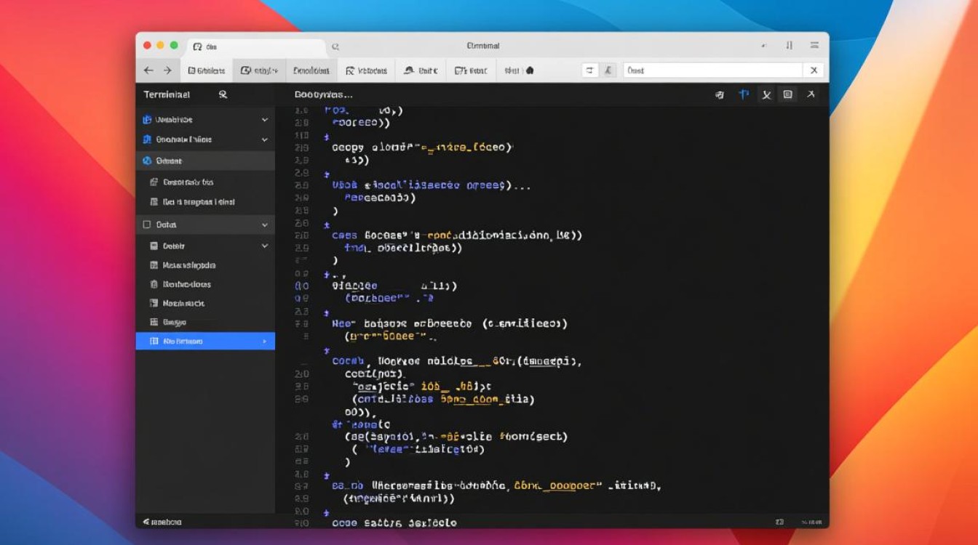The width and height of the screenshot is (978, 545).
Task: Select the fifth toolbar tab after the arrows
Action: [421, 70]
